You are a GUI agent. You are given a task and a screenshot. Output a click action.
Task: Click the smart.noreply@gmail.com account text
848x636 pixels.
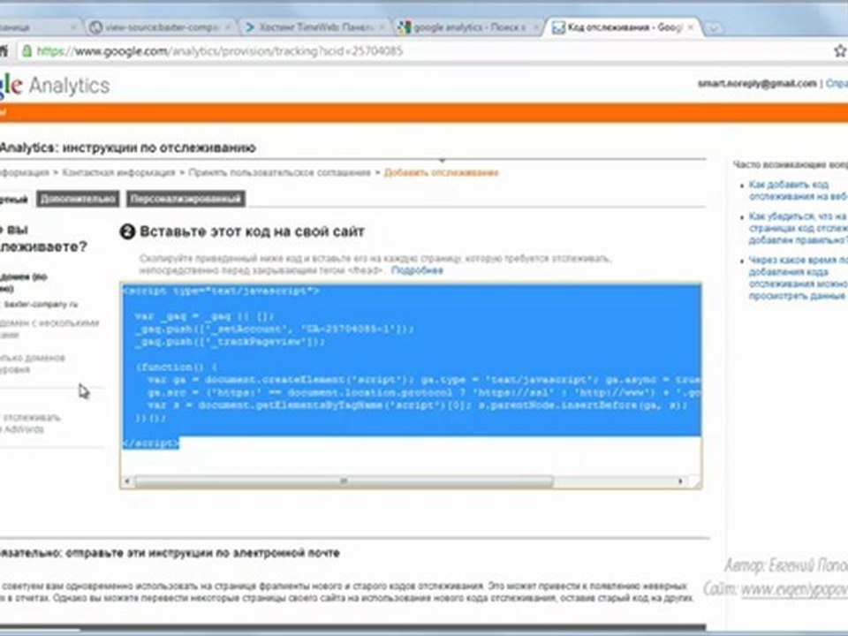click(757, 83)
